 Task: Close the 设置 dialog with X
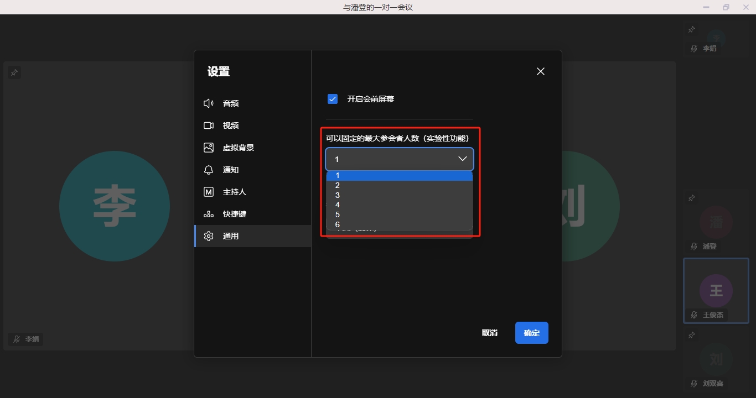(x=541, y=71)
